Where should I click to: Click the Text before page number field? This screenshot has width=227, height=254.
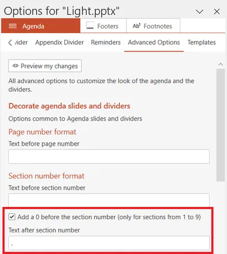109,157
